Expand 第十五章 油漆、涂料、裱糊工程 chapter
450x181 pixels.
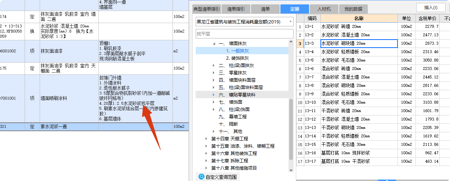coord(207,146)
